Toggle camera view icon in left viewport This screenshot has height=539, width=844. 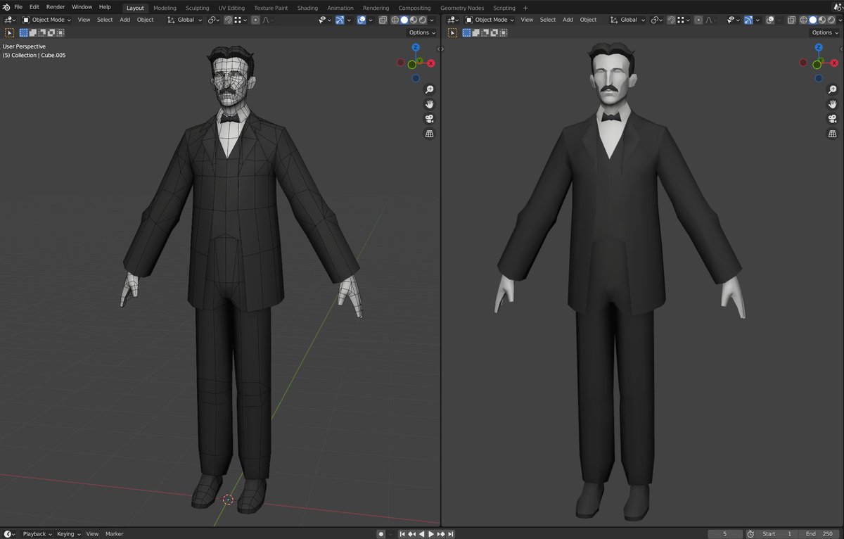coord(429,119)
